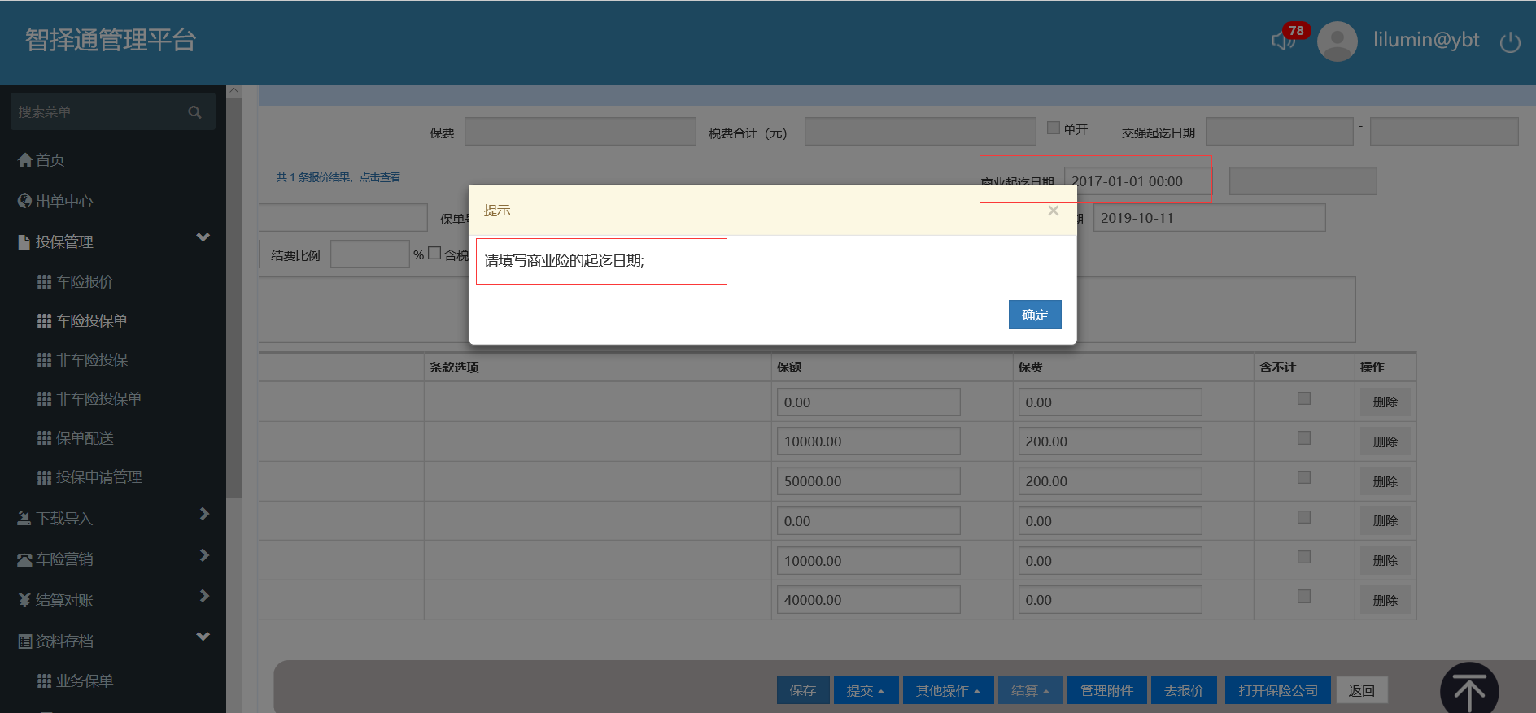Click the grid icon beside 非车险投保
The width and height of the screenshot is (1536, 713).
tap(45, 359)
